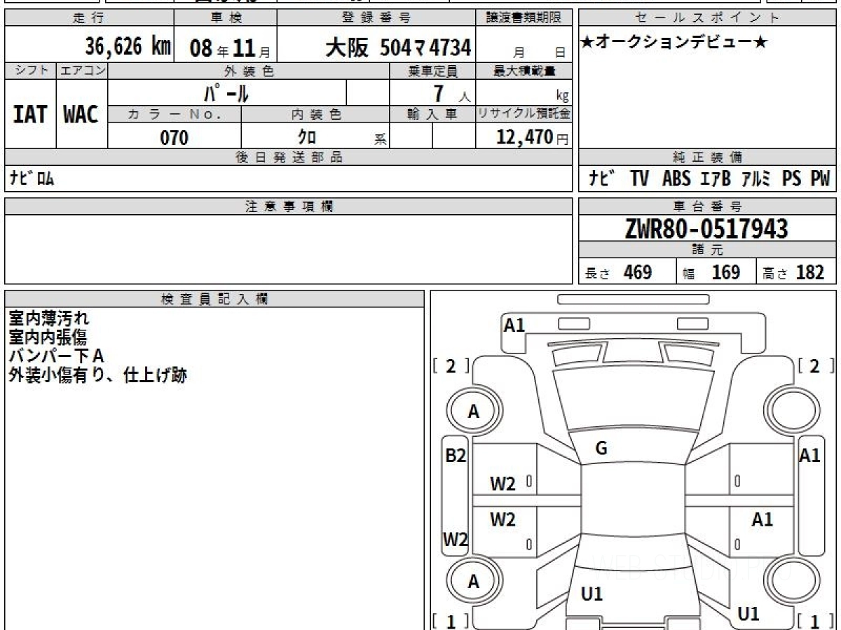Click recycle deposit amount 12,470円
Screen dimensions: 841x630
523,137
